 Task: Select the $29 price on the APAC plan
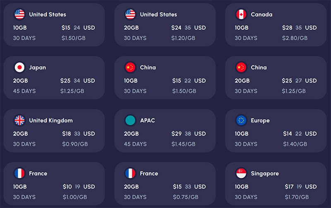tap(177, 134)
